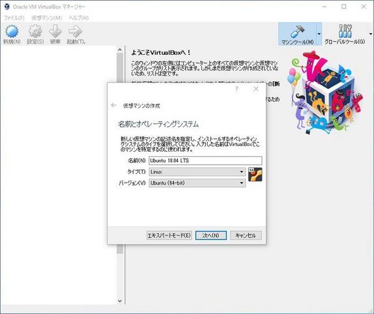Click the Expert Mode (エキスパートモード) button
The height and width of the screenshot is (314, 374).
[169, 235]
